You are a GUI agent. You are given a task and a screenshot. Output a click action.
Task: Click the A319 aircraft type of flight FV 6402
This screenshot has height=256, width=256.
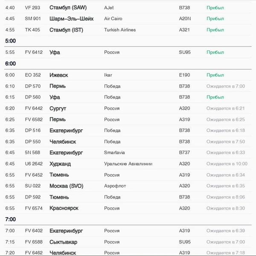click(184, 231)
